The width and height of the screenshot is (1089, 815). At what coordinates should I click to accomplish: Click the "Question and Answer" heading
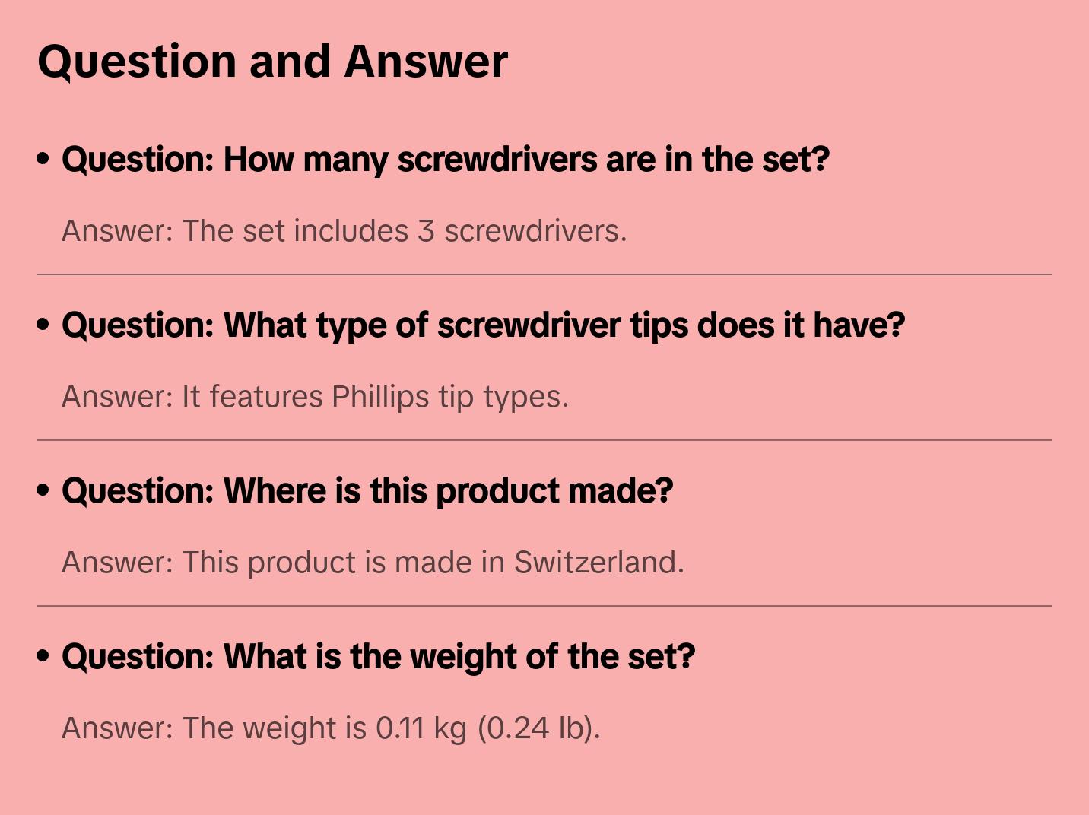(272, 61)
